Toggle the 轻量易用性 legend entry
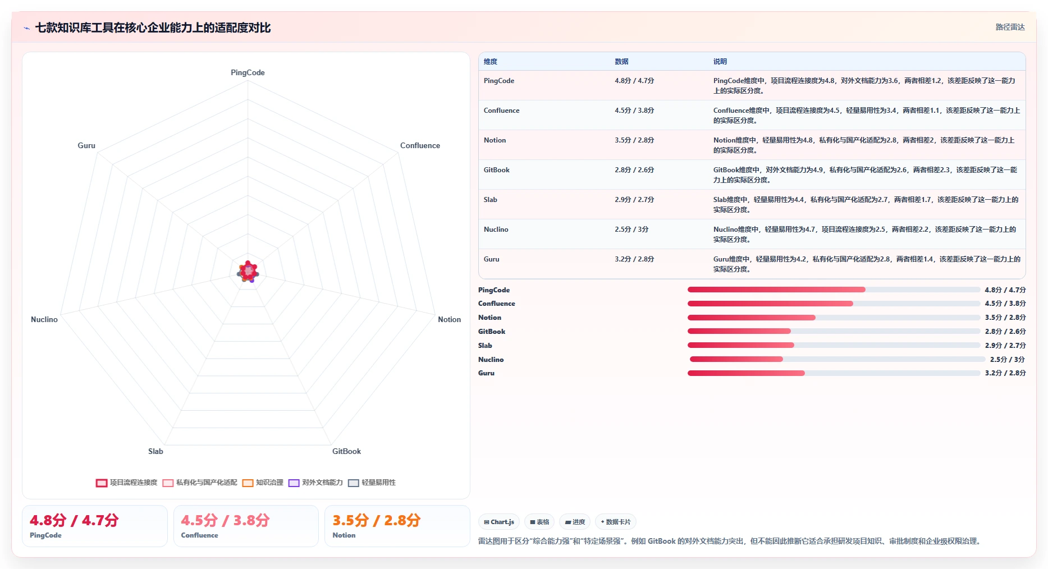The width and height of the screenshot is (1048, 569). coord(372,483)
